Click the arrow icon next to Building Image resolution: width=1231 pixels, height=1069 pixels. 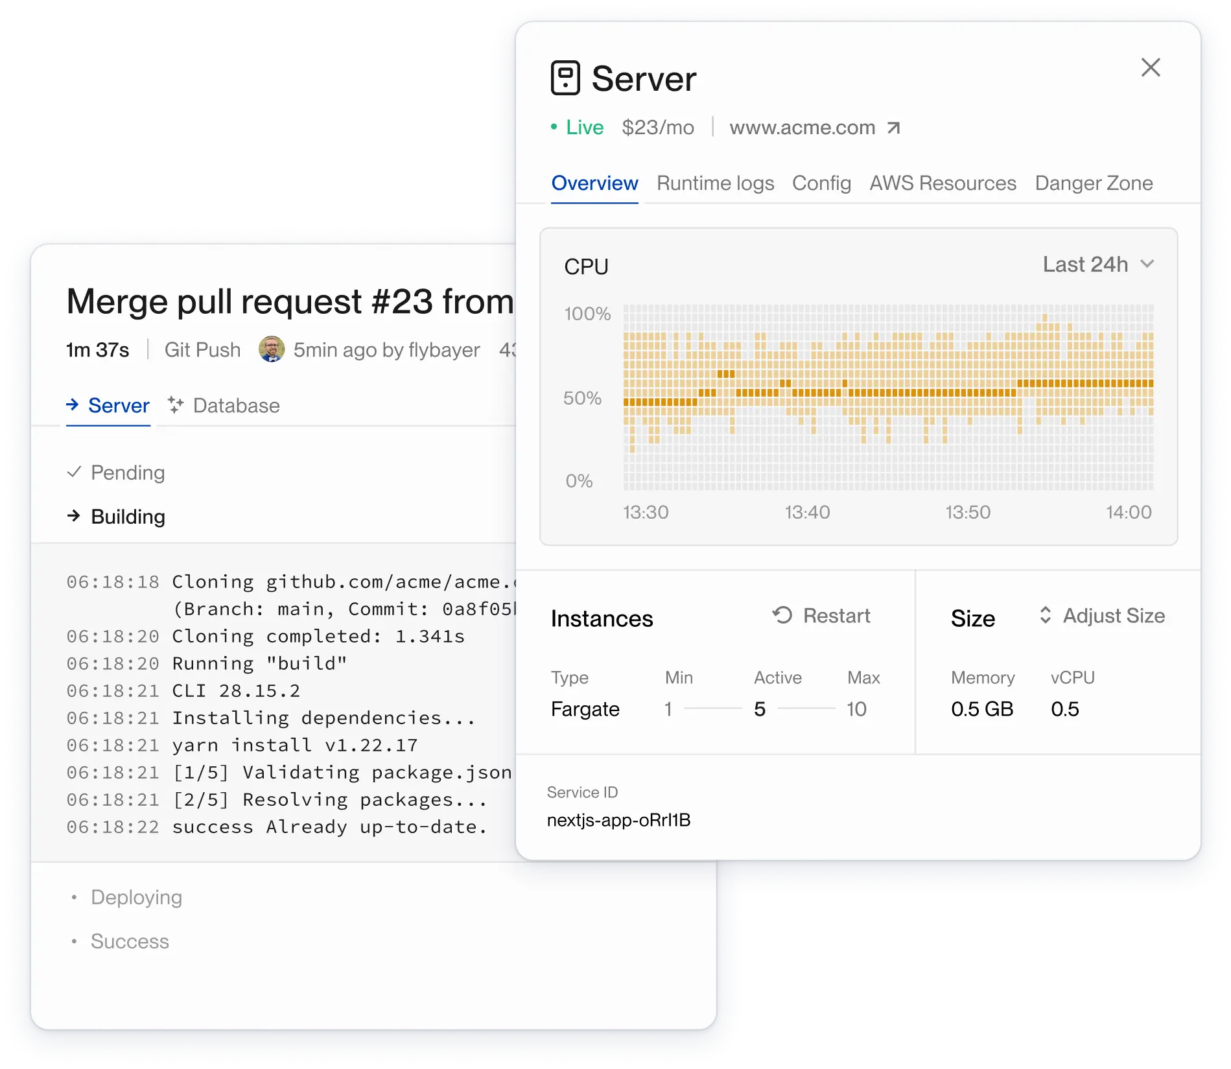tap(74, 516)
